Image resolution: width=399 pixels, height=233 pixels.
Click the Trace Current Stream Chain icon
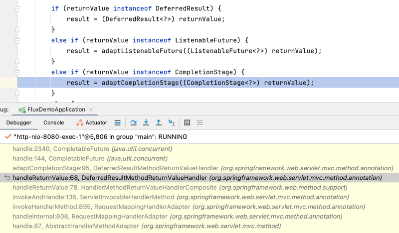[199, 122]
